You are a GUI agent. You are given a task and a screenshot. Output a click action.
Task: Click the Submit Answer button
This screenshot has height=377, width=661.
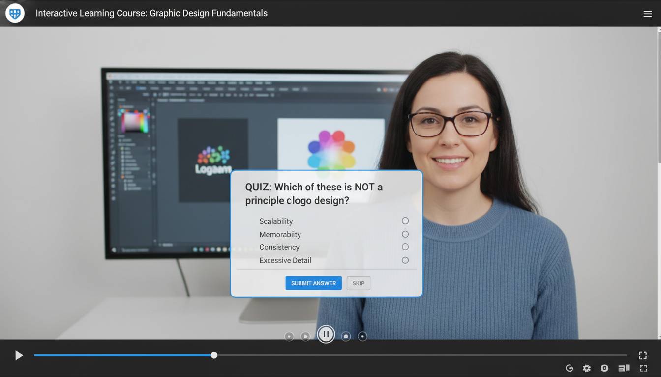pyautogui.click(x=313, y=283)
